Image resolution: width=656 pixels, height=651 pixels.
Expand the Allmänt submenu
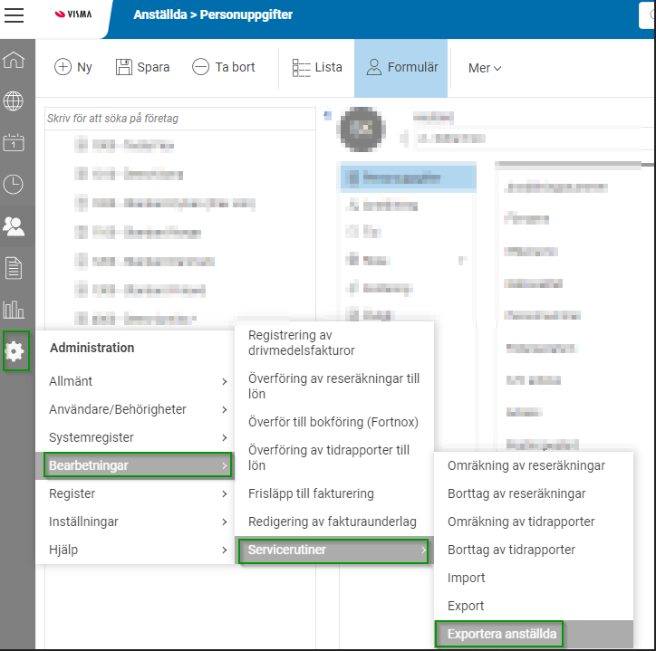click(x=137, y=381)
